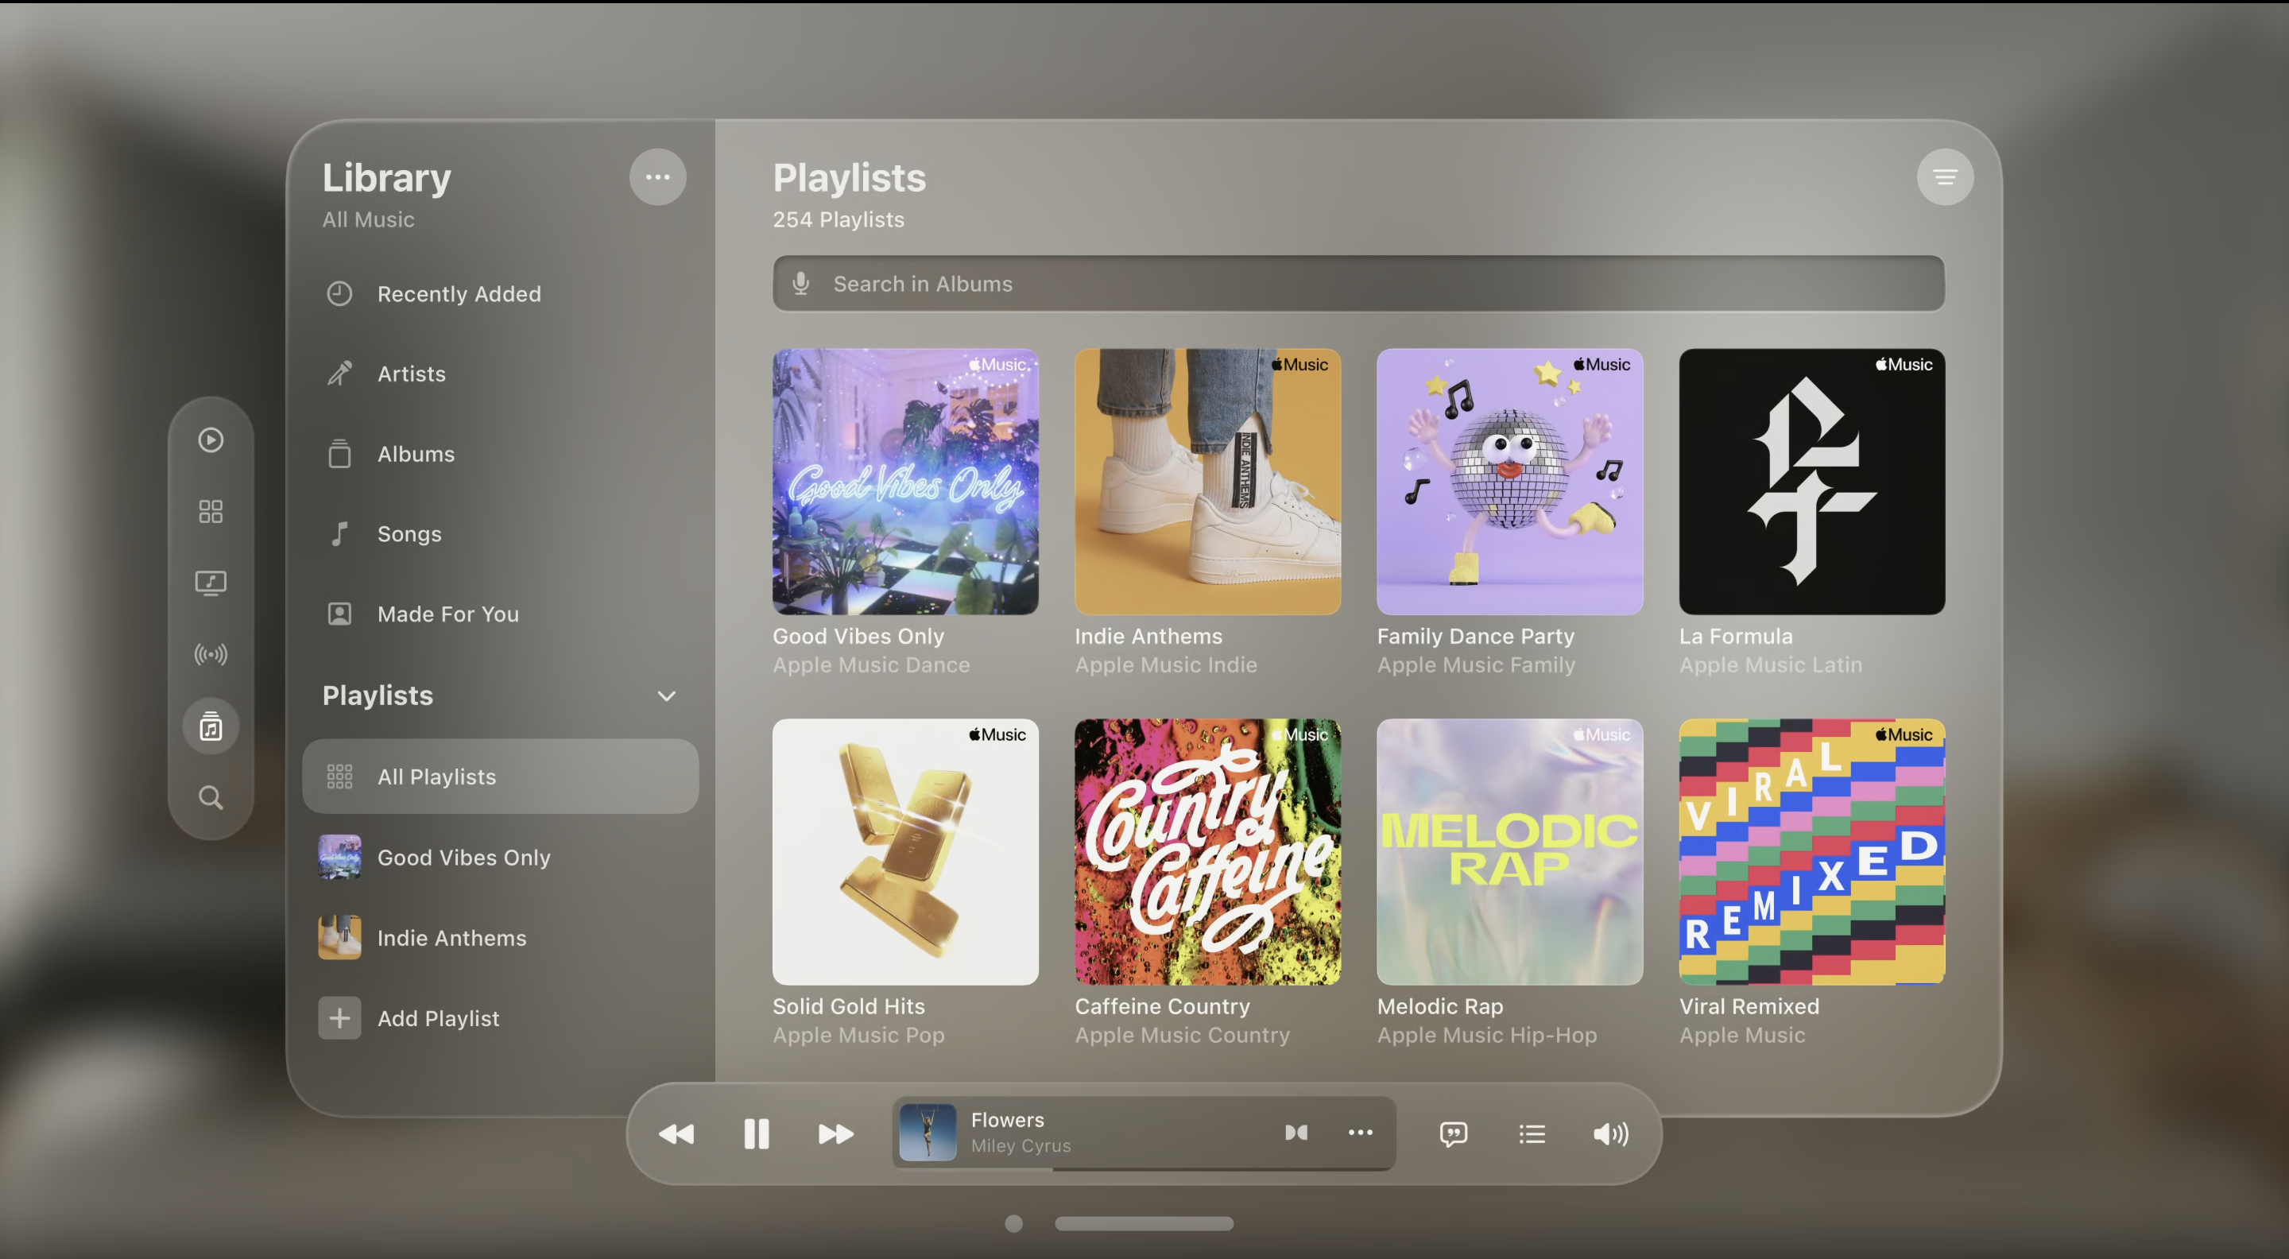This screenshot has height=1259, width=2289.
Task: Go to Recently Added
Action: 500,294
